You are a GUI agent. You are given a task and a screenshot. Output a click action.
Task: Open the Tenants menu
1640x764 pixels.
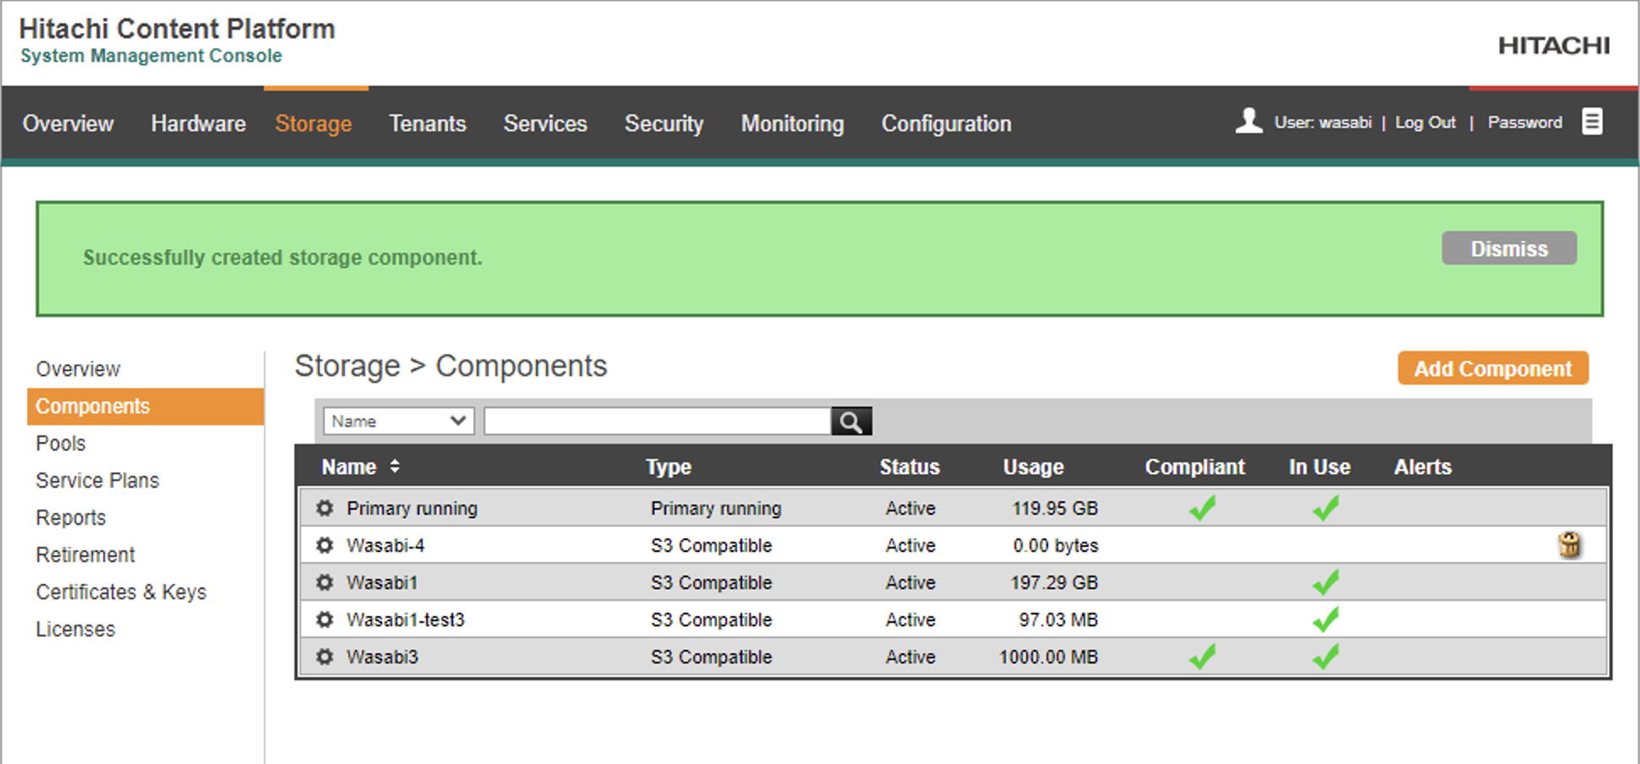point(428,123)
